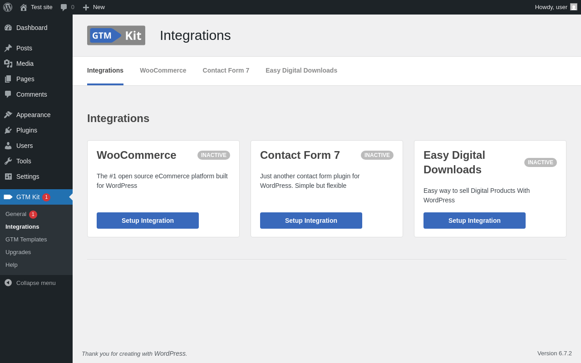Open the Media menu

click(36, 64)
